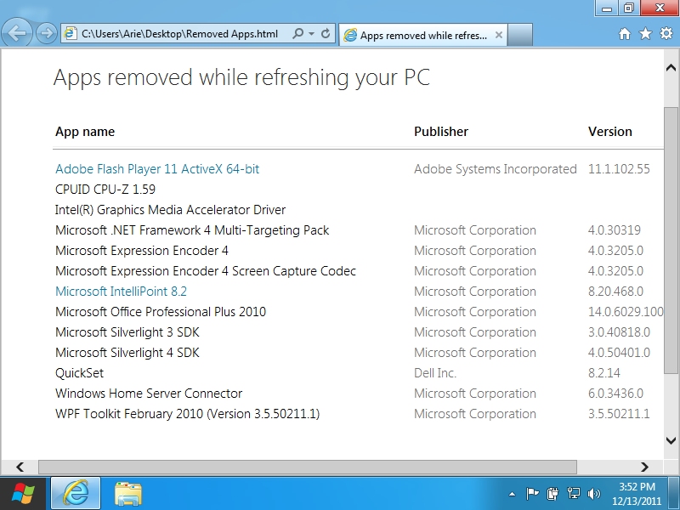Expand the address bar autocomplete dropdown arrow
The width and height of the screenshot is (680, 510).
tap(311, 33)
